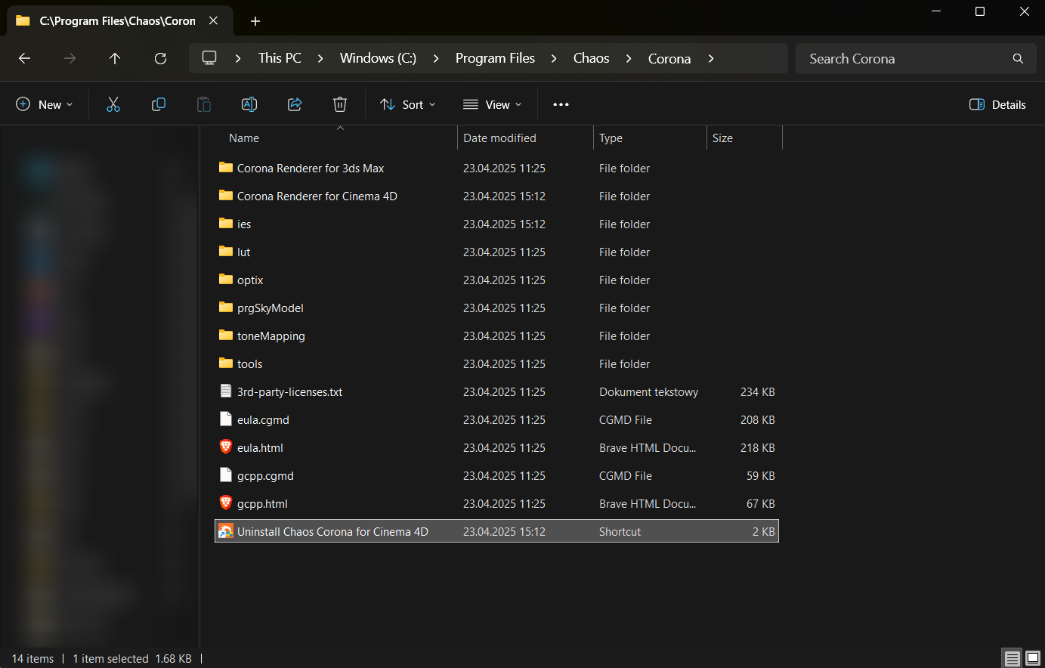1045x668 pixels.
Task: Open the See more ellipsis menu
Action: 561,104
